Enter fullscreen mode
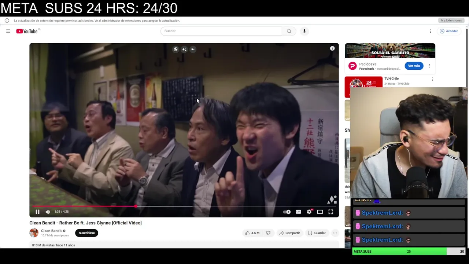 coord(330,212)
